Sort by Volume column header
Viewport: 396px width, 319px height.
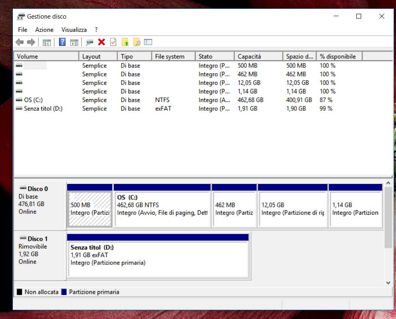click(47, 57)
